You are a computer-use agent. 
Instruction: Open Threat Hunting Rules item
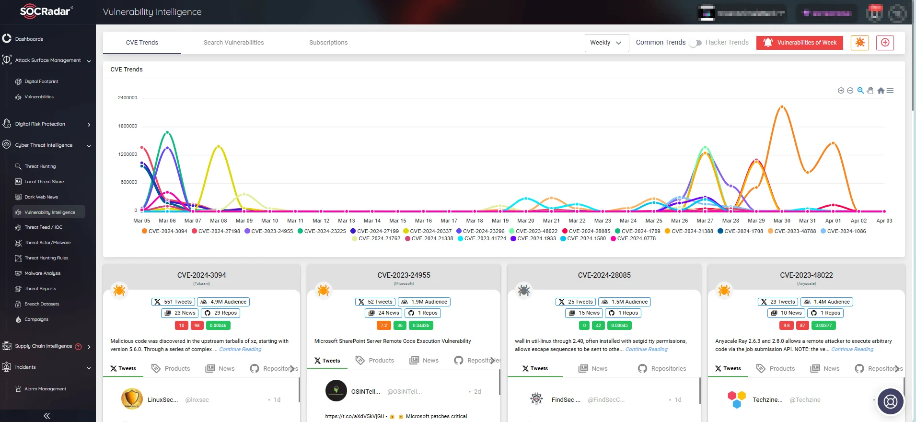pos(46,258)
